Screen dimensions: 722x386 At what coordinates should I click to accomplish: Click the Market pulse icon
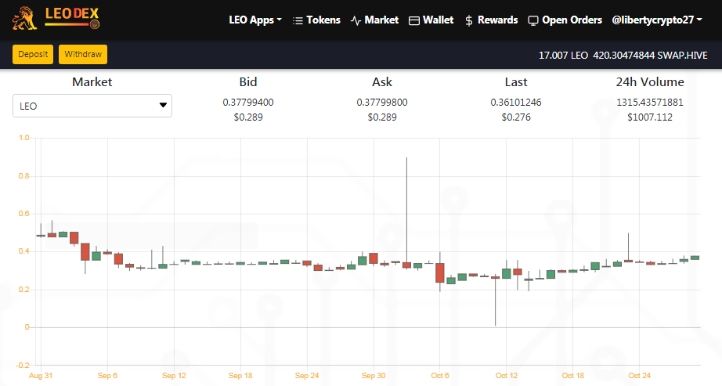356,20
